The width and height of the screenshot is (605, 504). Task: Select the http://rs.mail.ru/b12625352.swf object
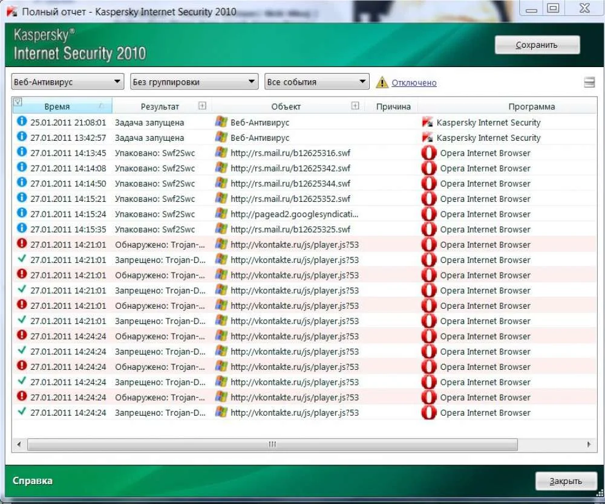[x=290, y=199]
